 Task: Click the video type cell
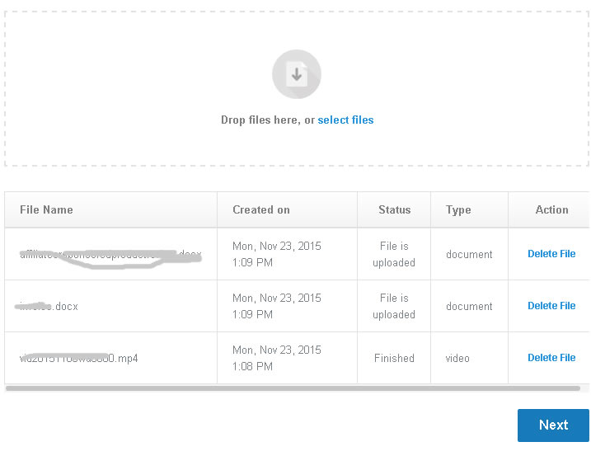[x=457, y=359]
